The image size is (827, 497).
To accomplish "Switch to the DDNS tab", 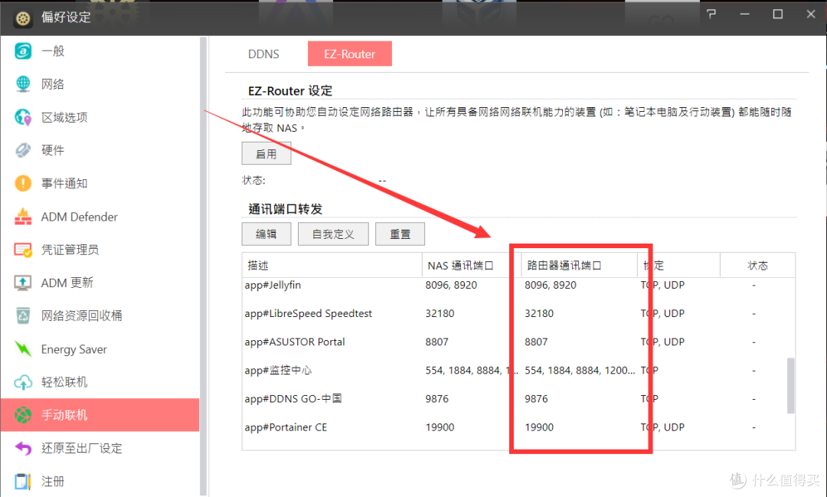I will point(263,54).
